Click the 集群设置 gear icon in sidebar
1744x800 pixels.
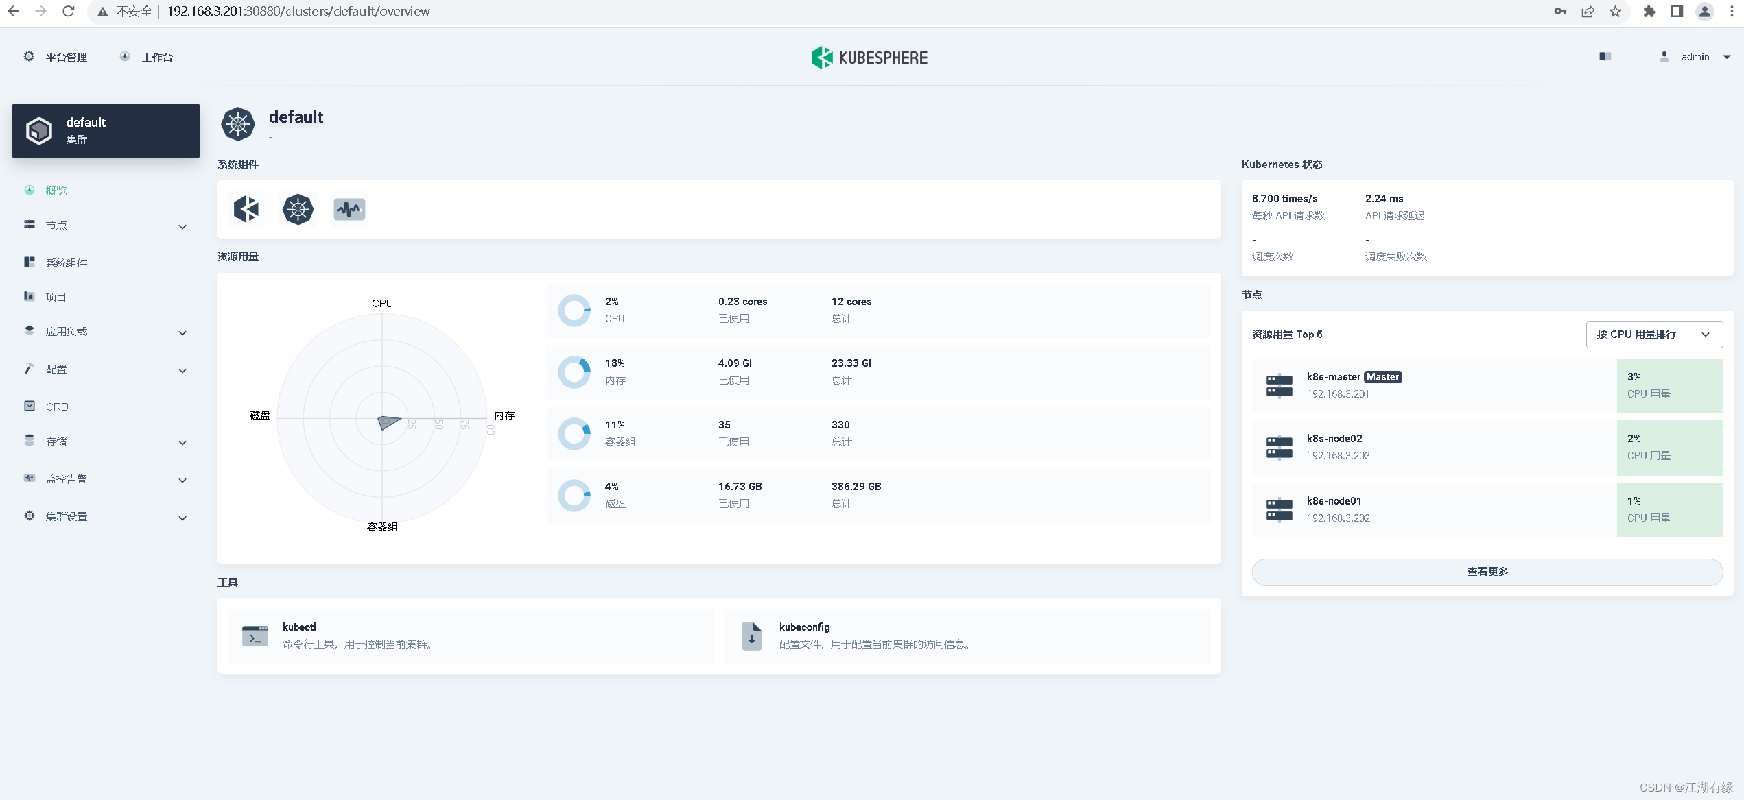[x=29, y=515]
